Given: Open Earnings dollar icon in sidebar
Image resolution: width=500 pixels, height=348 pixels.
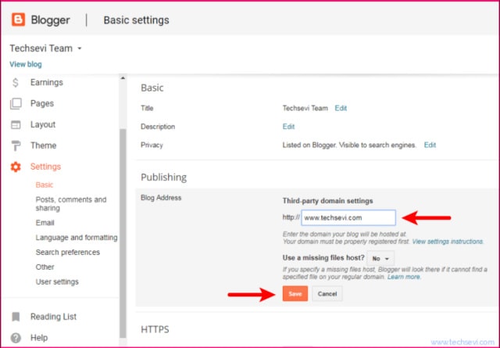Looking at the screenshot, I should click(x=16, y=82).
